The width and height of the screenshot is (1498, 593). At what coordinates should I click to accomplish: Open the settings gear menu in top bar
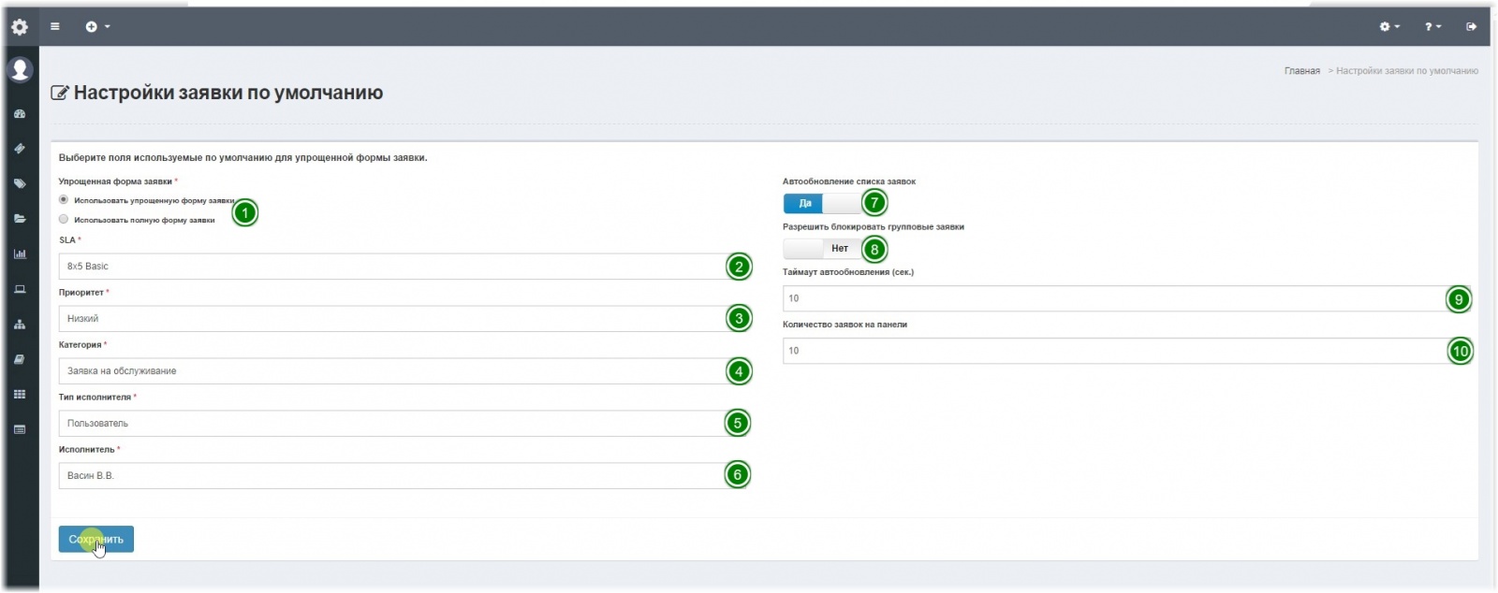[1389, 27]
